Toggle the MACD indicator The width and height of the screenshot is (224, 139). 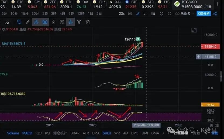[27, 133]
